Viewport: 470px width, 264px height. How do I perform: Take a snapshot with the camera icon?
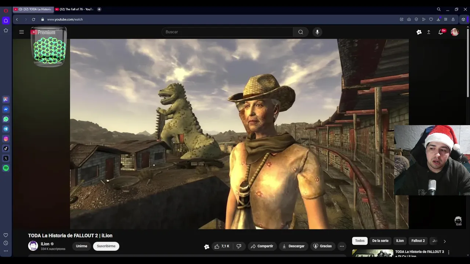pyautogui.click(x=409, y=19)
